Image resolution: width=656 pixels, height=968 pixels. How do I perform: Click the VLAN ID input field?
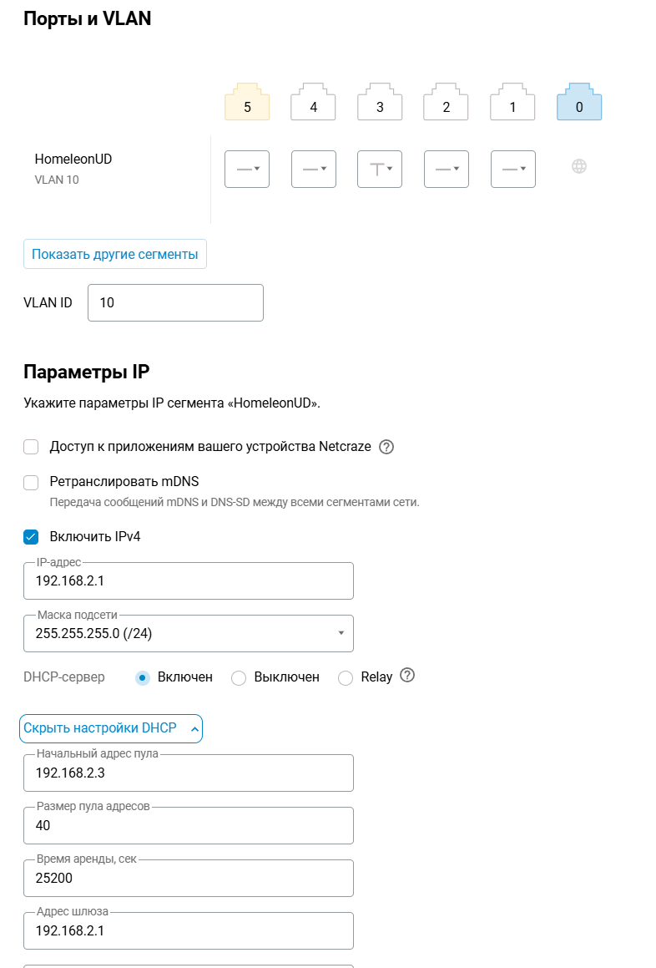[175, 302]
